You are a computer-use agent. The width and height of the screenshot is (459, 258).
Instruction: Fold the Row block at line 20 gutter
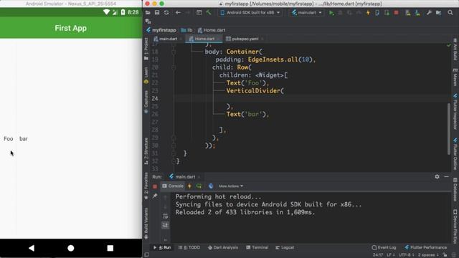pyautogui.click(x=174, y=67)
